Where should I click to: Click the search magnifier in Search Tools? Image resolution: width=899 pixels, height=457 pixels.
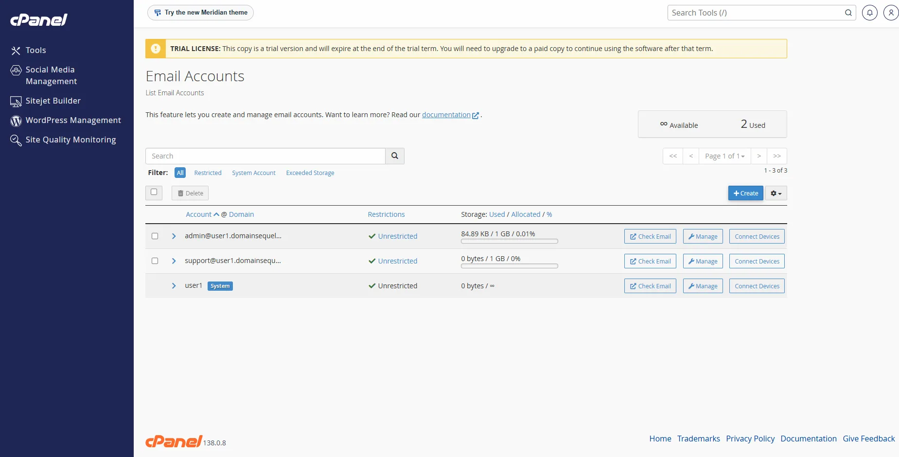(x=848, y=13)
